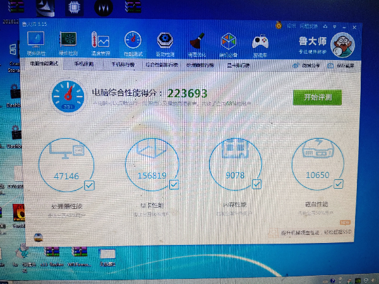
Task: Open the 硬件体检 hardware checkup icon
Action: click(x=36, y=44)
